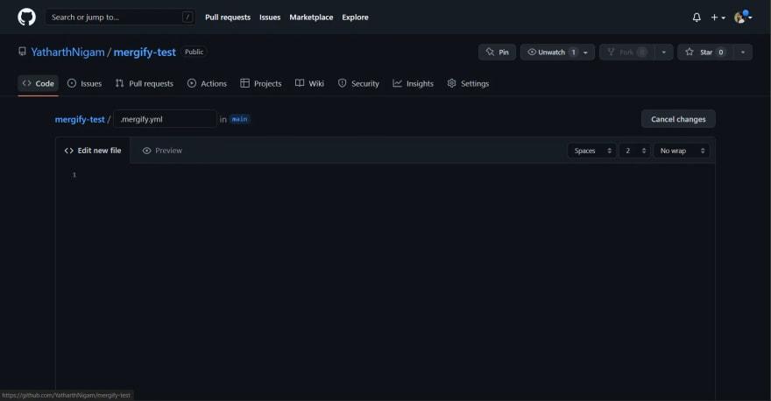The image size is (771, 401).
Task: Open indent size 2 dropdown
Action: coord(635,151)
